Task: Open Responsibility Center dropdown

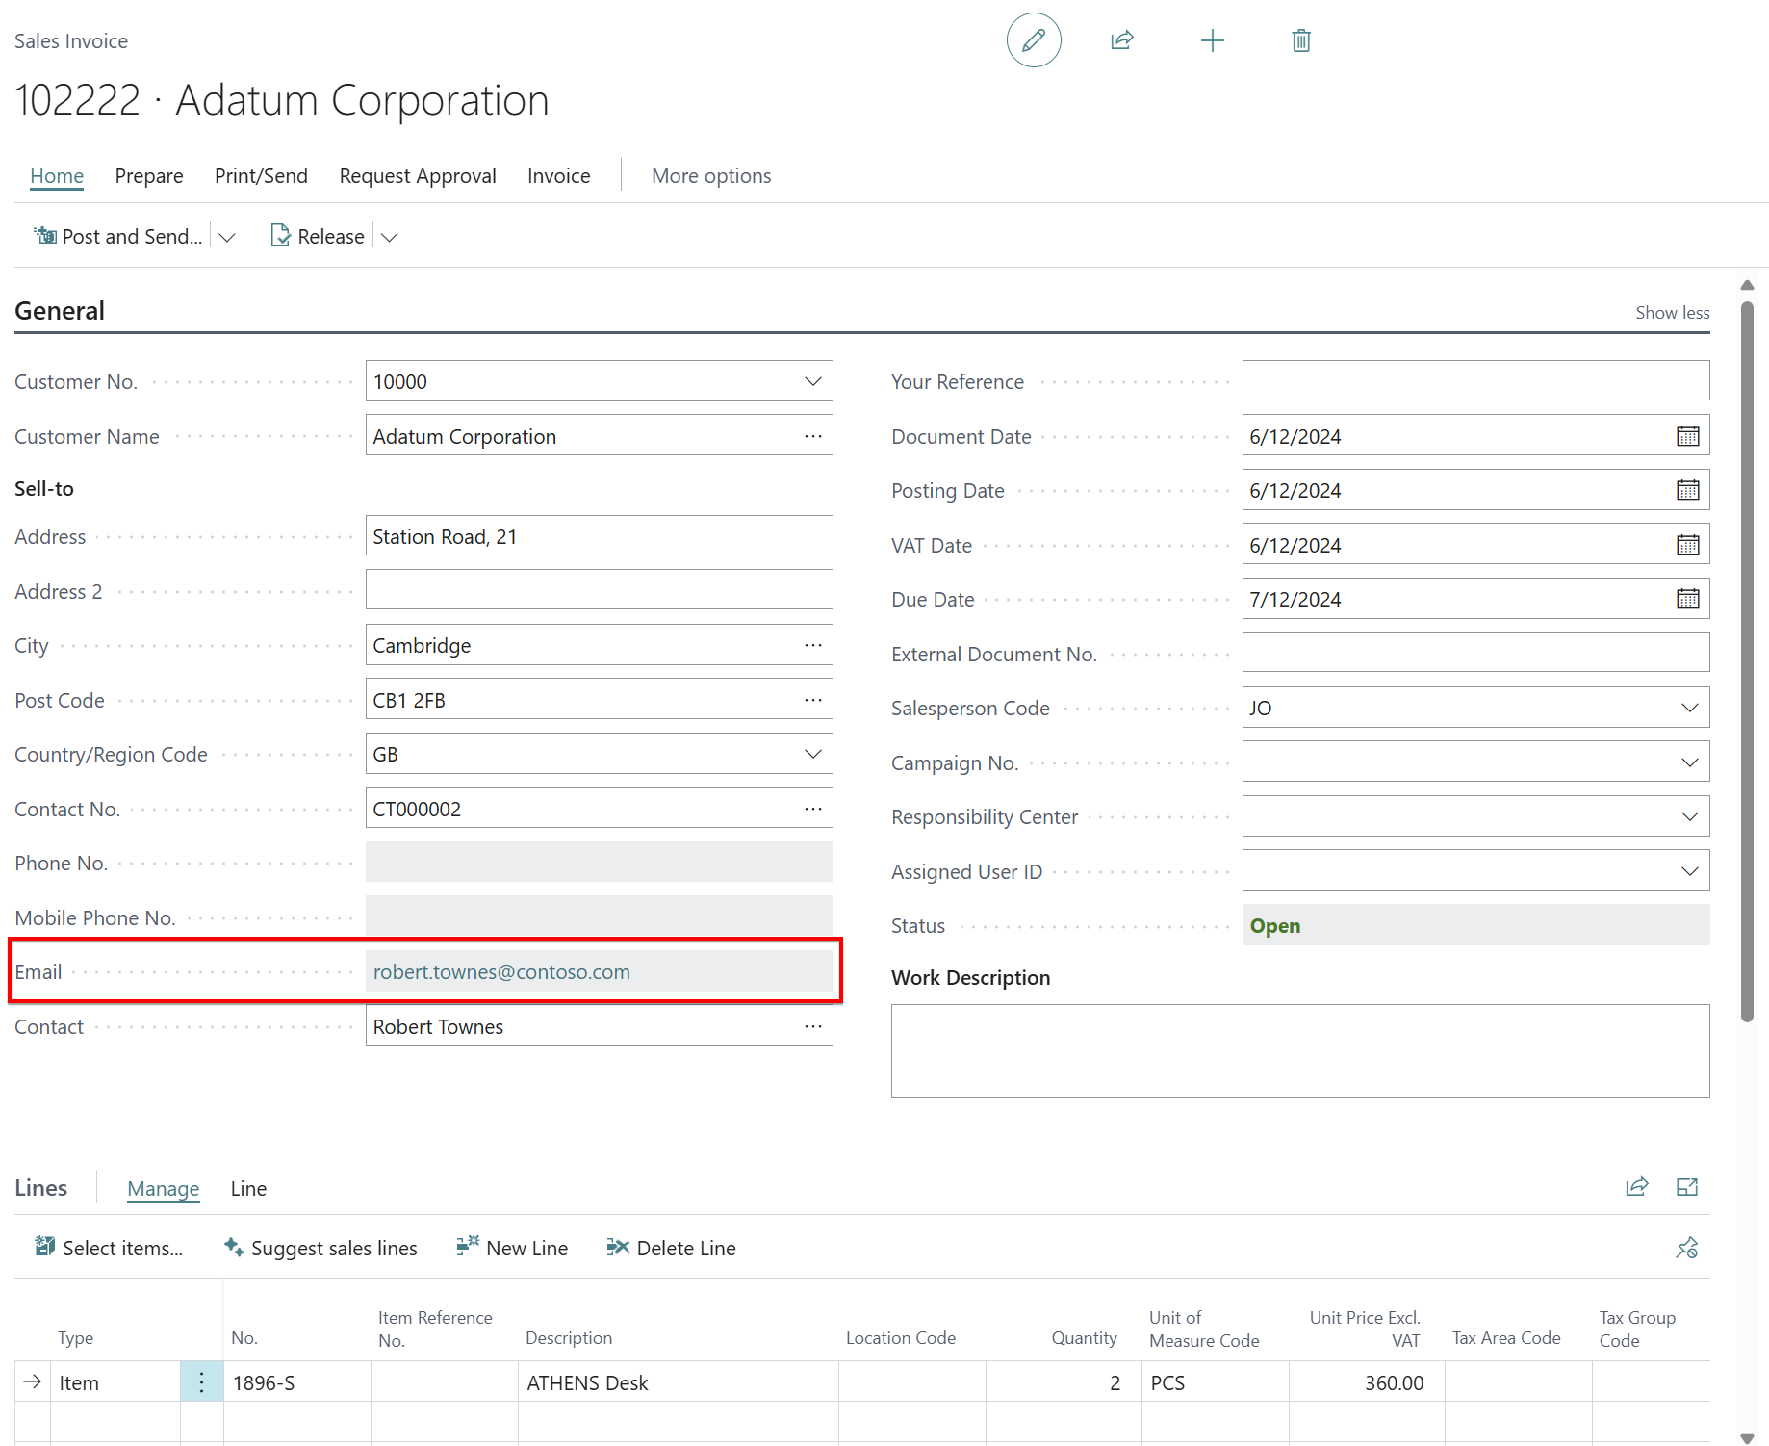Action: (x=1689, y=816)
